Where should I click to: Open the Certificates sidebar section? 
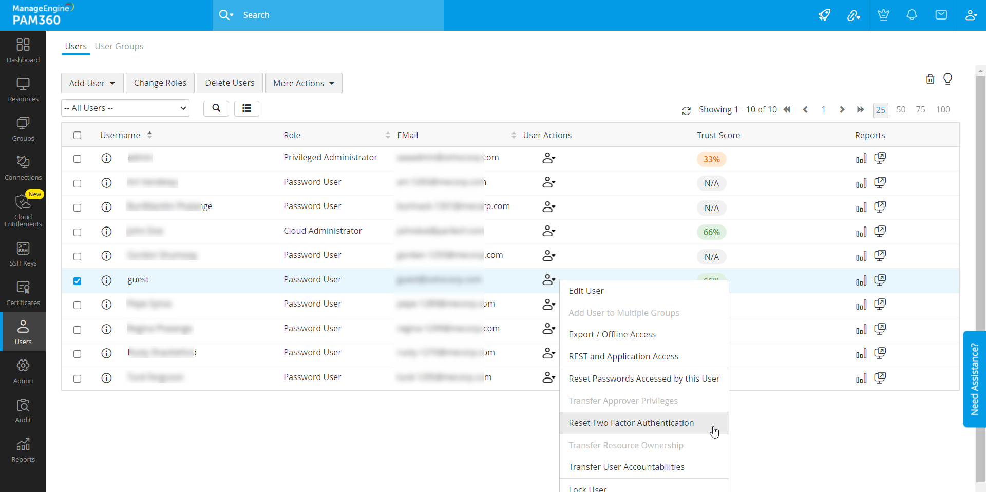(x=23, y=293)
